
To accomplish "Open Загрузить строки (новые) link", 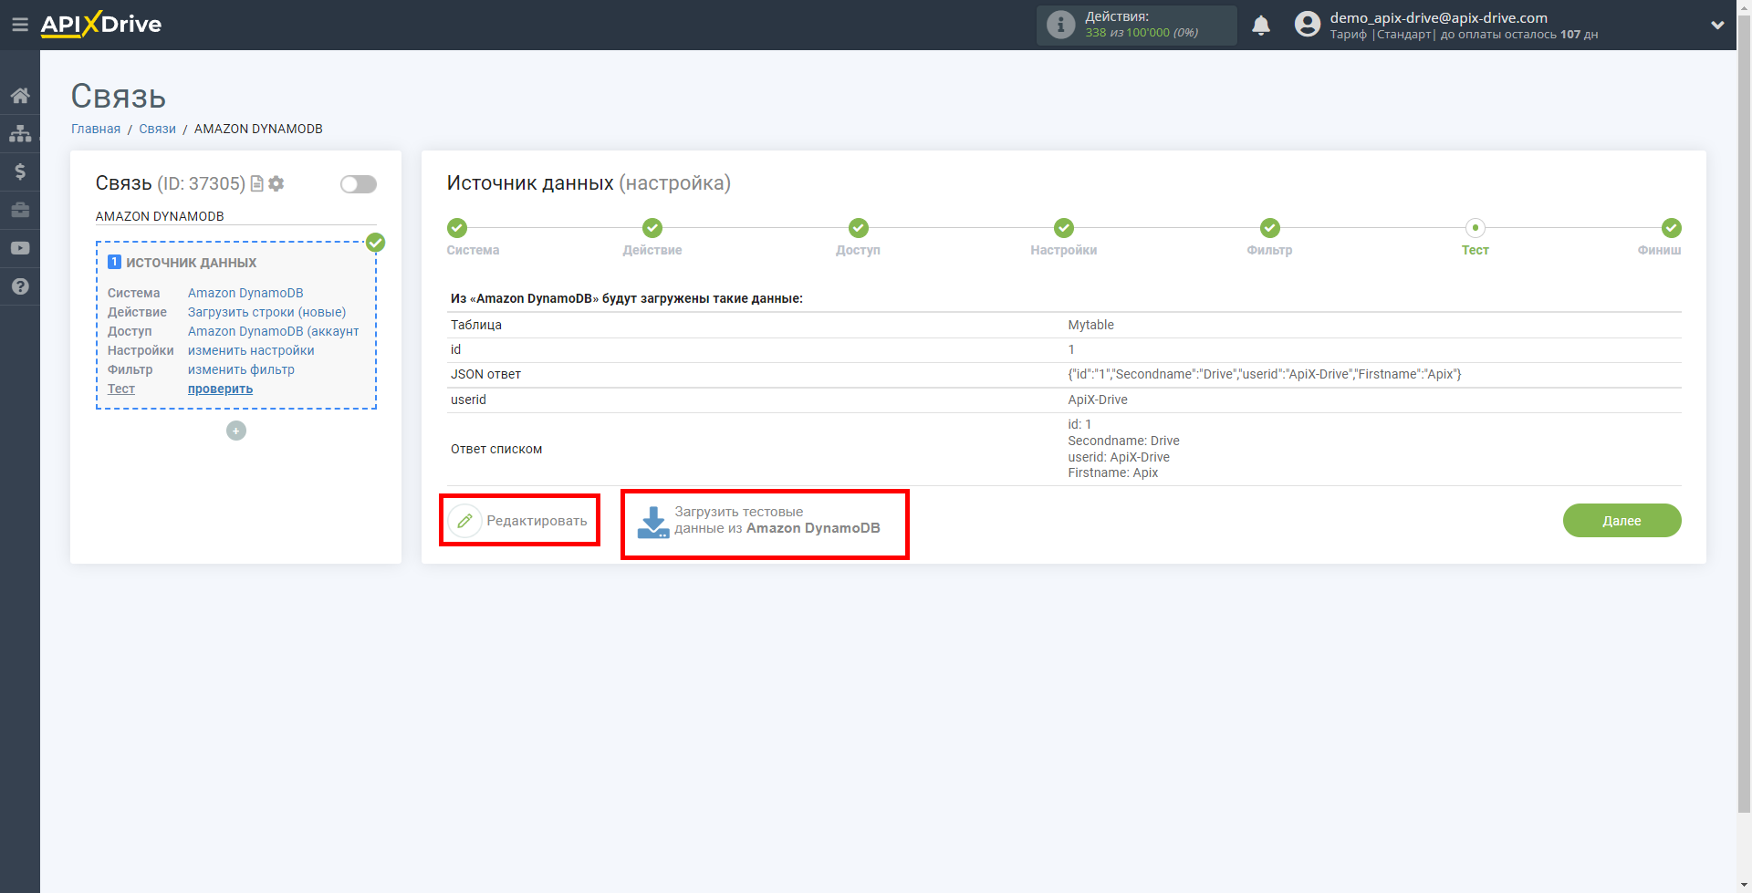I will coord(266,312).
